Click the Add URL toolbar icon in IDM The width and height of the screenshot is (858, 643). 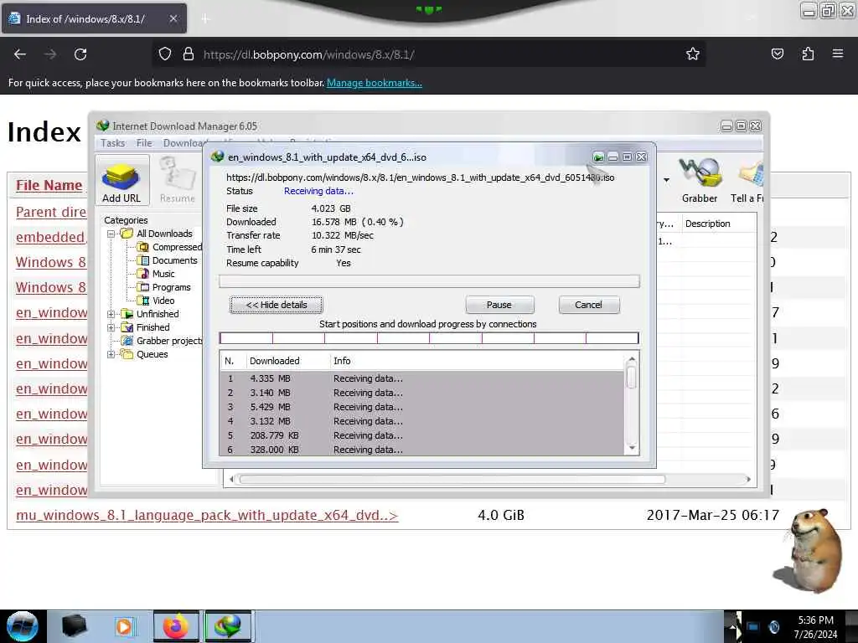pyautogui.click(x=121, y=181)
